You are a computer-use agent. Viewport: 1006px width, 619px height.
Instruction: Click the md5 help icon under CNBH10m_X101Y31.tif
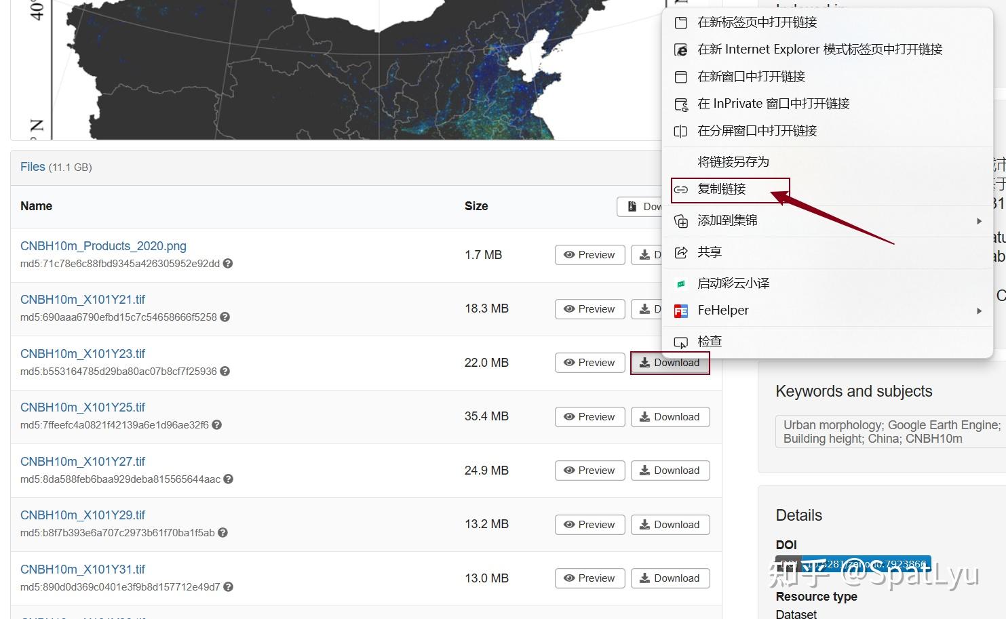pos(228,587)
